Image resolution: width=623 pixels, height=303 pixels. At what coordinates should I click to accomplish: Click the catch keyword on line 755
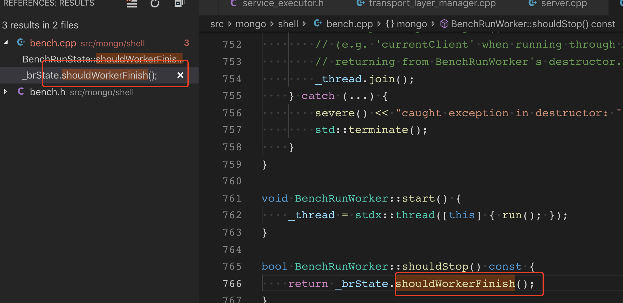tap(318, 96)
